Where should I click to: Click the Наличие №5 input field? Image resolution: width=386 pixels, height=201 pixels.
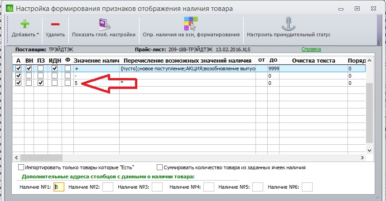[x=258, y=187]
